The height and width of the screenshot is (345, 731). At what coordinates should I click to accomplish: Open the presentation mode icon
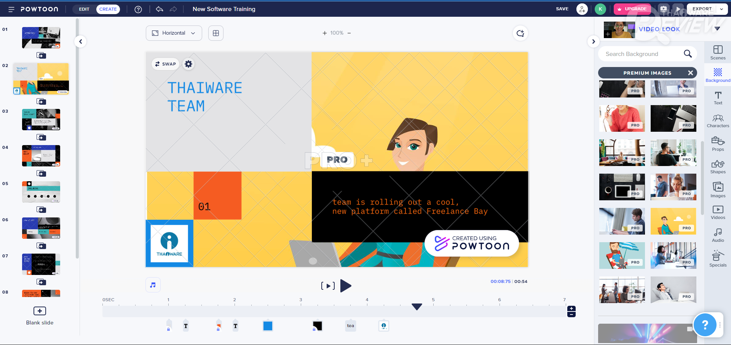pyautogui.click(x=664, y=9)
